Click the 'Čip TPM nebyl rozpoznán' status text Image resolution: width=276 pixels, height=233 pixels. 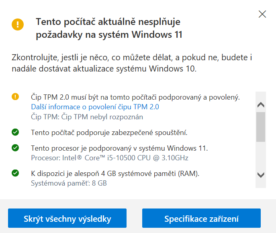pos(87,117)
